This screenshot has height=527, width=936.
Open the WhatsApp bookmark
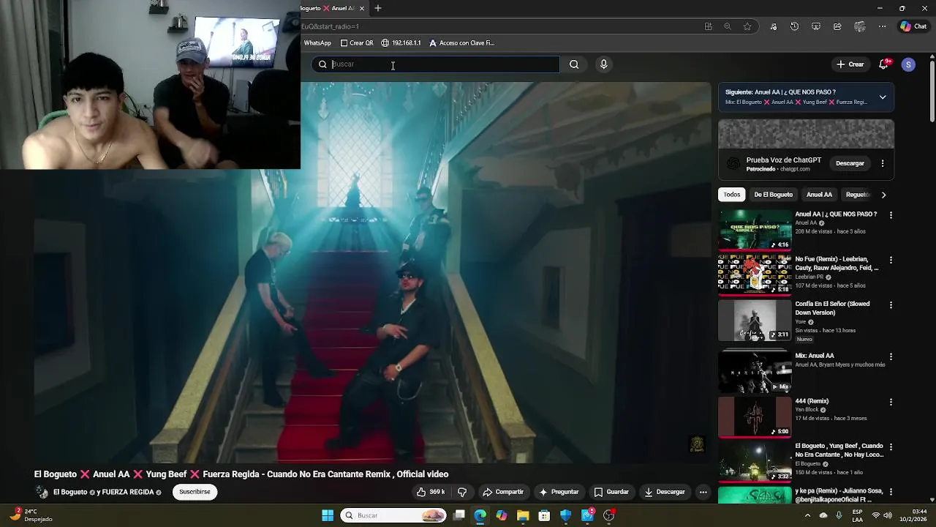point(317,43)
